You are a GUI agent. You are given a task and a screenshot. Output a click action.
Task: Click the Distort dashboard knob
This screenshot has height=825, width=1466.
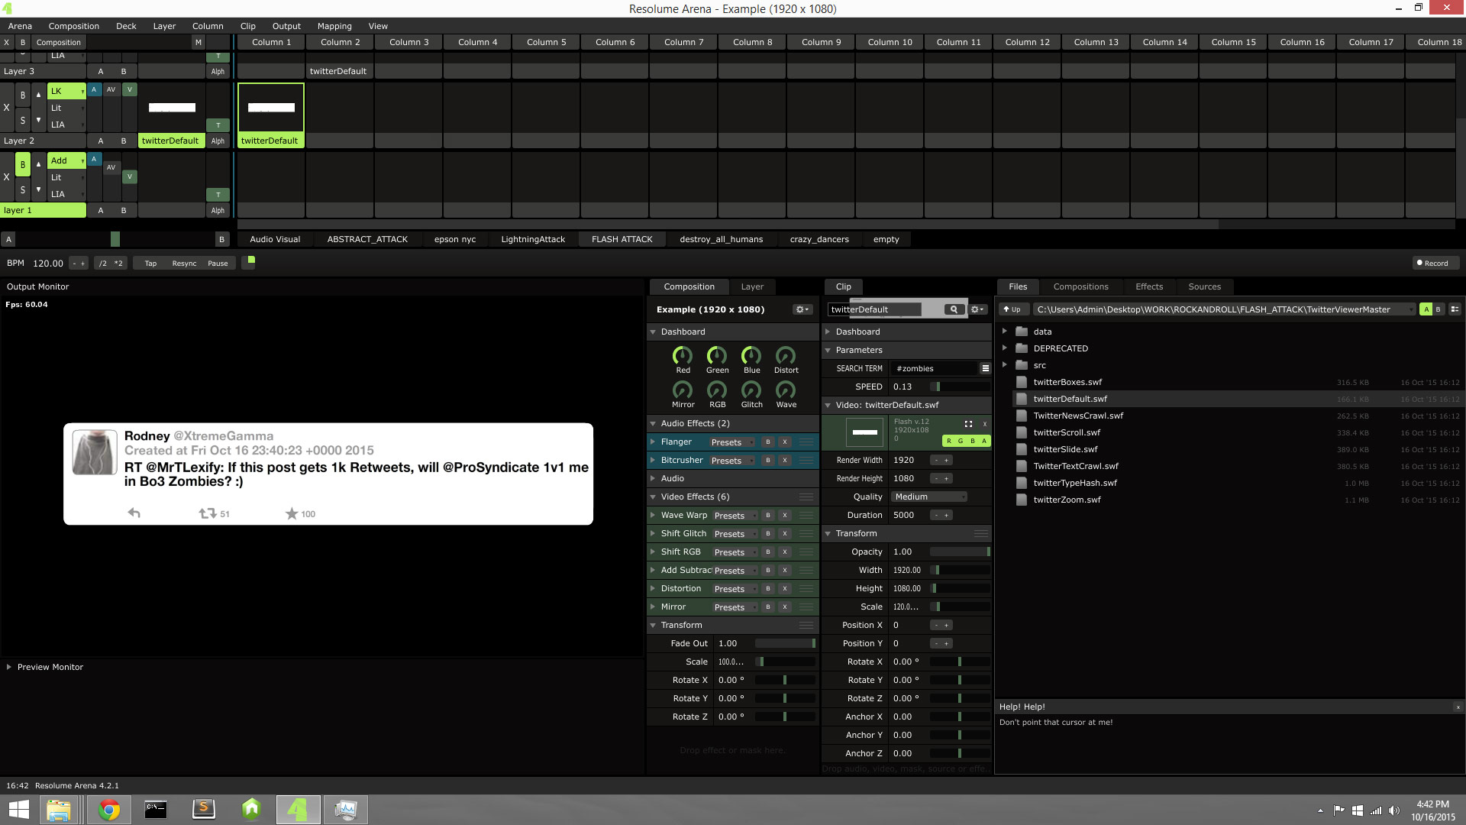pos(786,355)
